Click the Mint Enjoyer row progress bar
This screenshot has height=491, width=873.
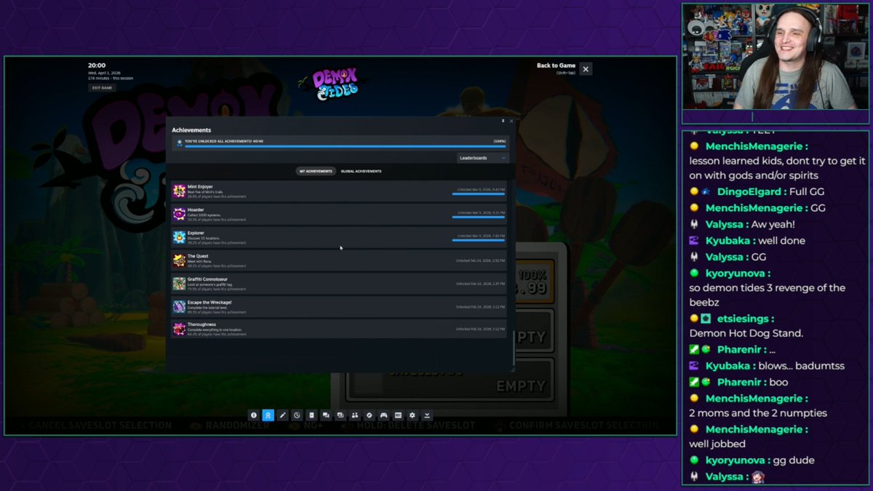(478, 193)
